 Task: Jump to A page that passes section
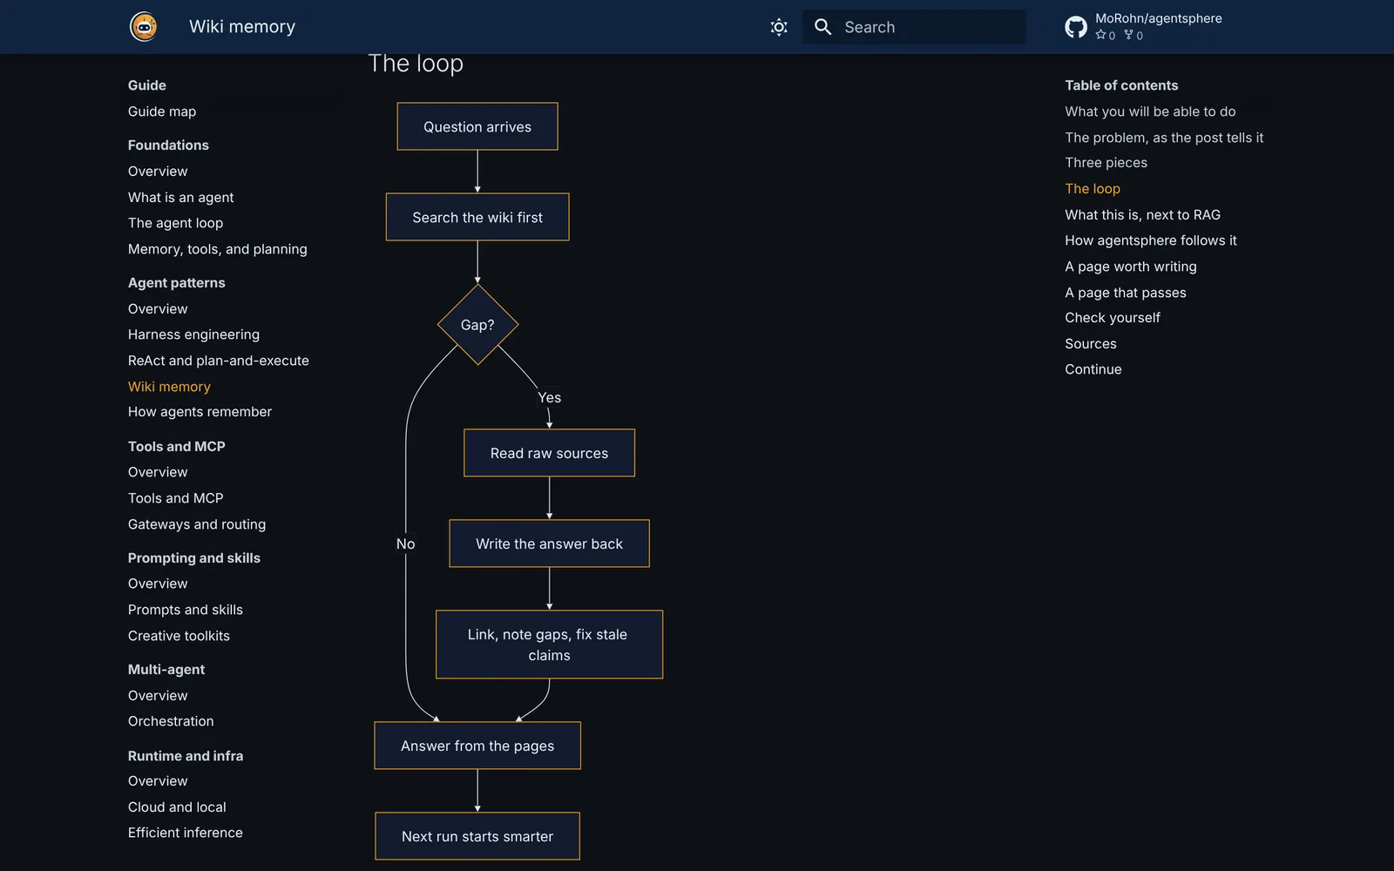coord(1125,293)
